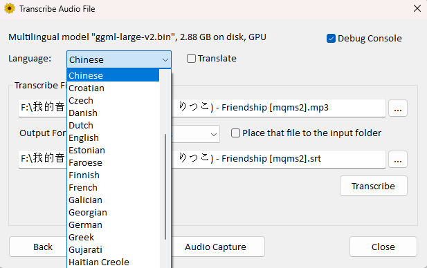Close the Transcribe Audio File window

[x=417, y=8]
